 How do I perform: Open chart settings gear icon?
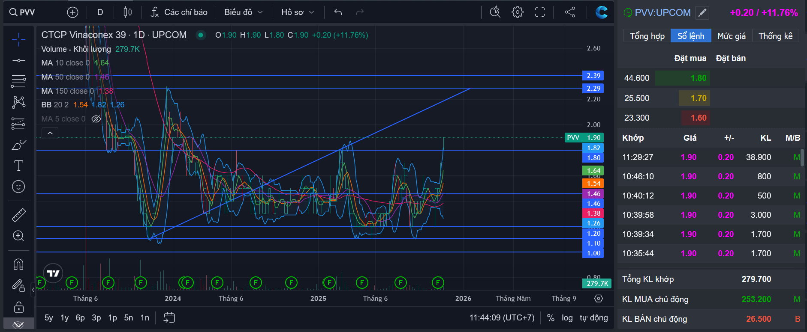pyautogui.click(x=518, y=12)
